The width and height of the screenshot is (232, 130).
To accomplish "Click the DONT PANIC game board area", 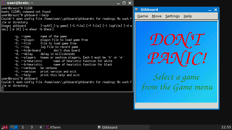I will (x=177, y=62).
